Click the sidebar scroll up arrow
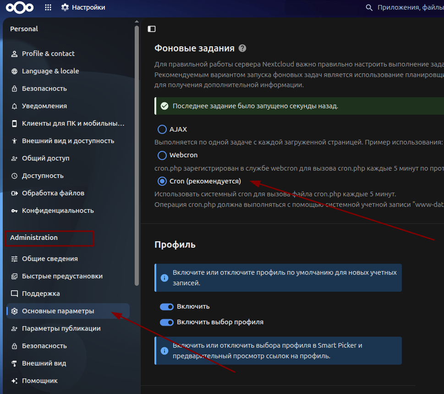 [137, 22]
